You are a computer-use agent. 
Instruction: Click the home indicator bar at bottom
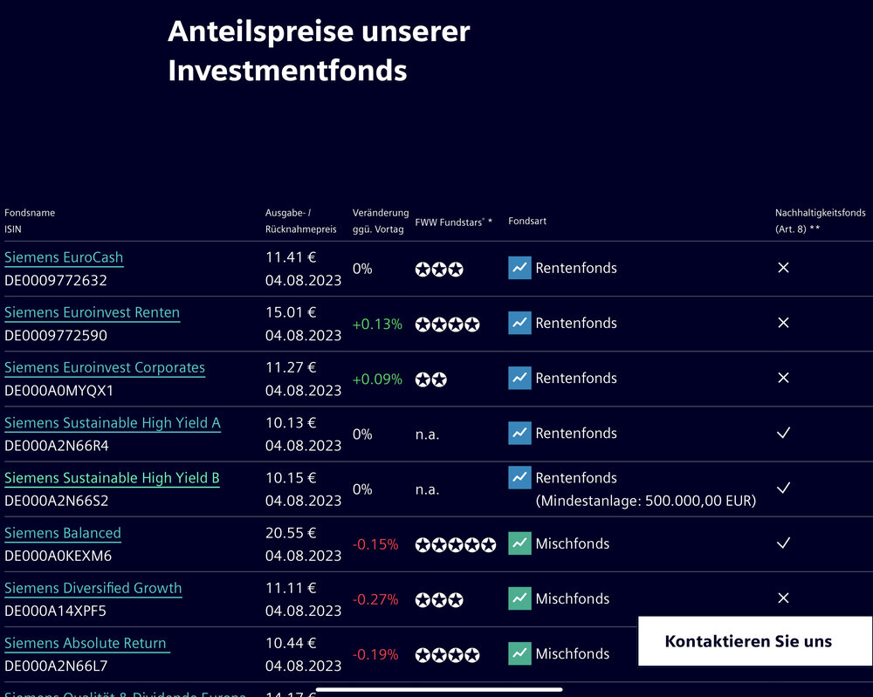click(439, 689)
